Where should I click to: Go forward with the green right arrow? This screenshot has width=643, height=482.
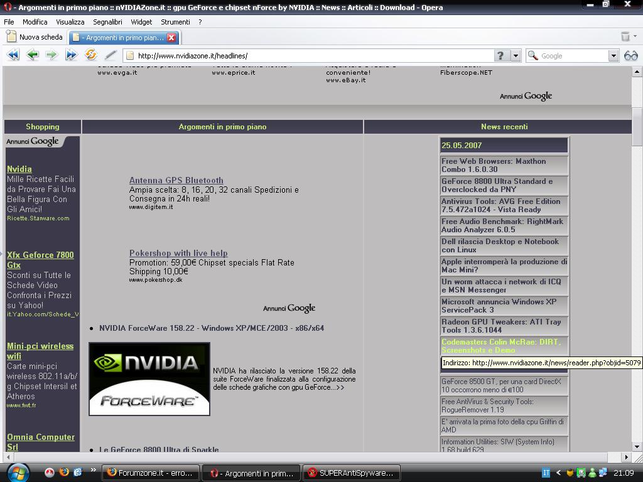click(x=51, y=55)
